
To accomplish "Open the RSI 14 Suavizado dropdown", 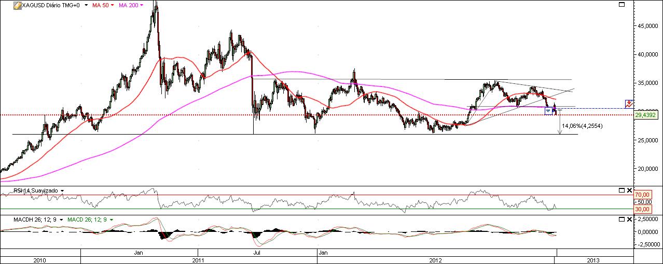I will (x=62, y=191).
